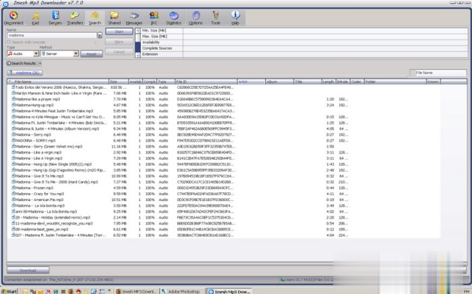Click the Reset button
472x294 pixels.
[x=92, y=54]
